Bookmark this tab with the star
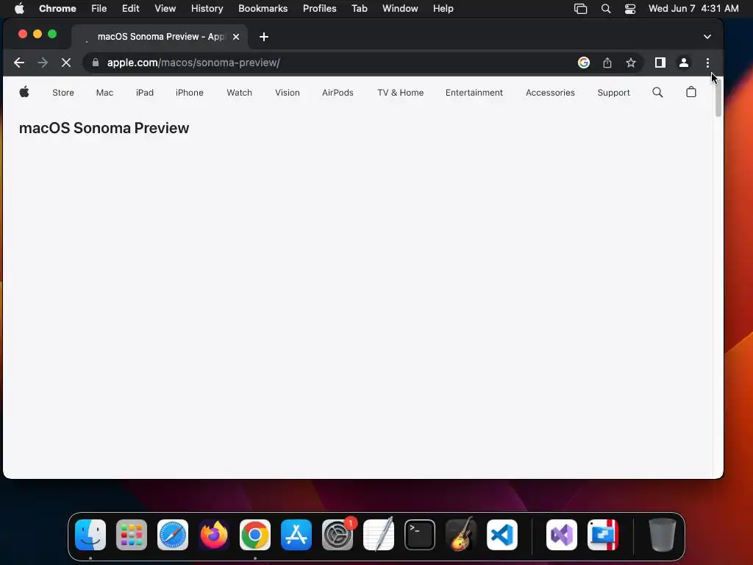753x565 pixels. (x=631, y=63)
